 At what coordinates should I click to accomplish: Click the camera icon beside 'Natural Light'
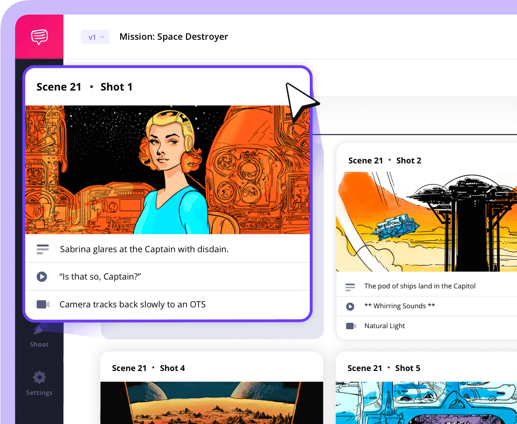(x=350, y=326)
